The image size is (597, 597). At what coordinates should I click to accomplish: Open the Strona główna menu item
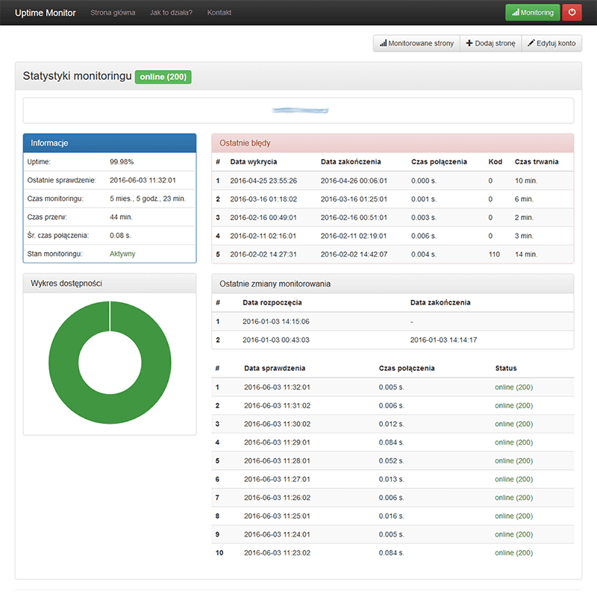click(112, 13)
